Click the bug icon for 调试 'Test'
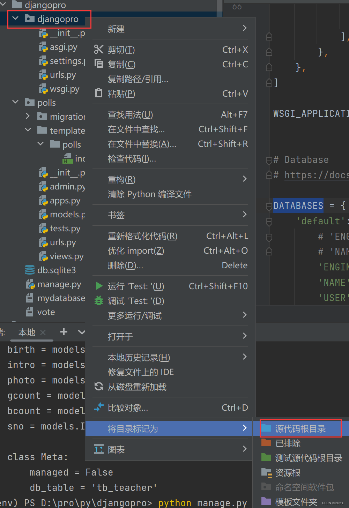 click(x=99, y=301)
